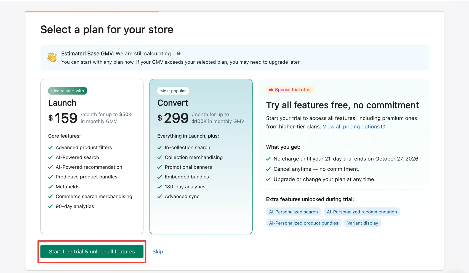Click 'Embedded bundles' feature
The width and height of the screenshot is (469, 273).
point(187,177)
